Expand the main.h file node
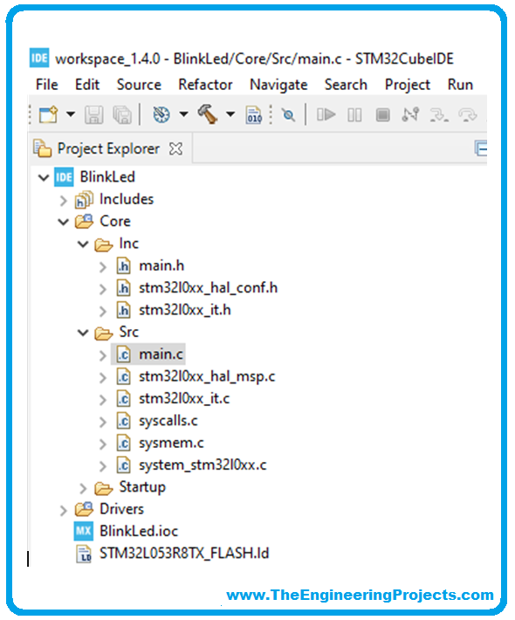The height and width of the screenshot is (620, 515). pyautogui.click(x=103, y=267)
